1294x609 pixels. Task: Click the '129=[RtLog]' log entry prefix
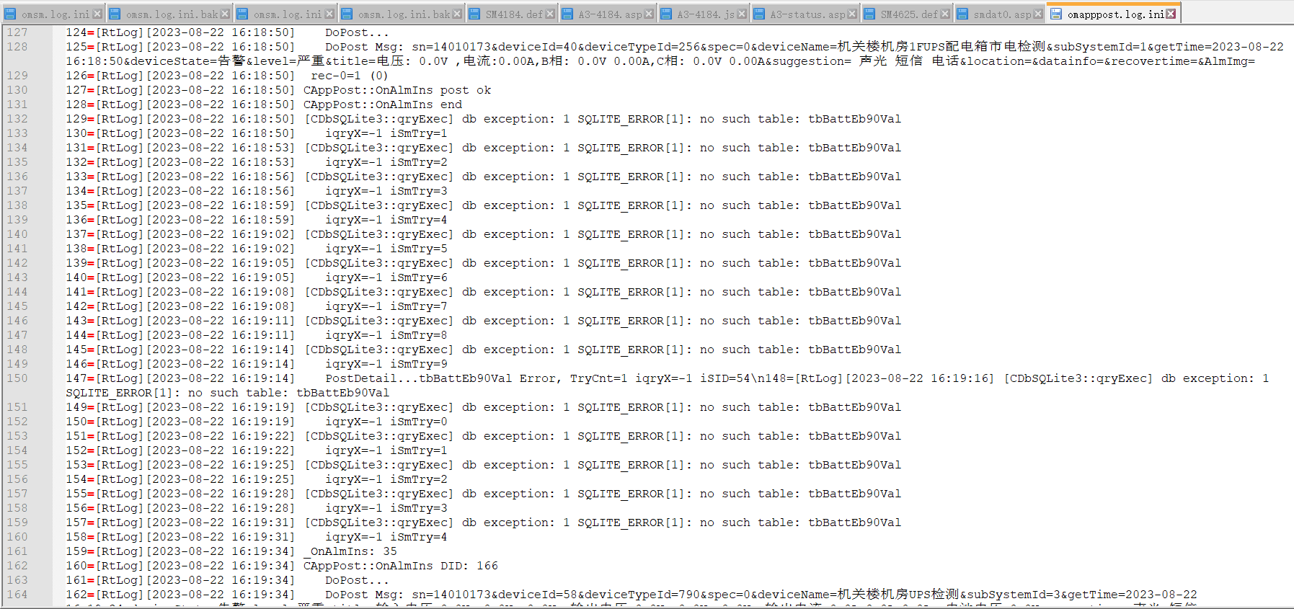pyautogui.click(x=105, y=119)
